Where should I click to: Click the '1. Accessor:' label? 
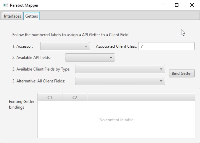coord(23,46)
